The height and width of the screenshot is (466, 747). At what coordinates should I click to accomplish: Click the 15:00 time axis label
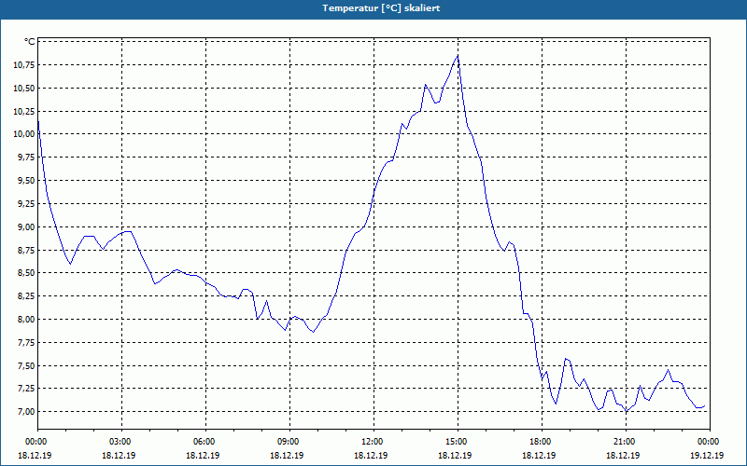(457, 442)
